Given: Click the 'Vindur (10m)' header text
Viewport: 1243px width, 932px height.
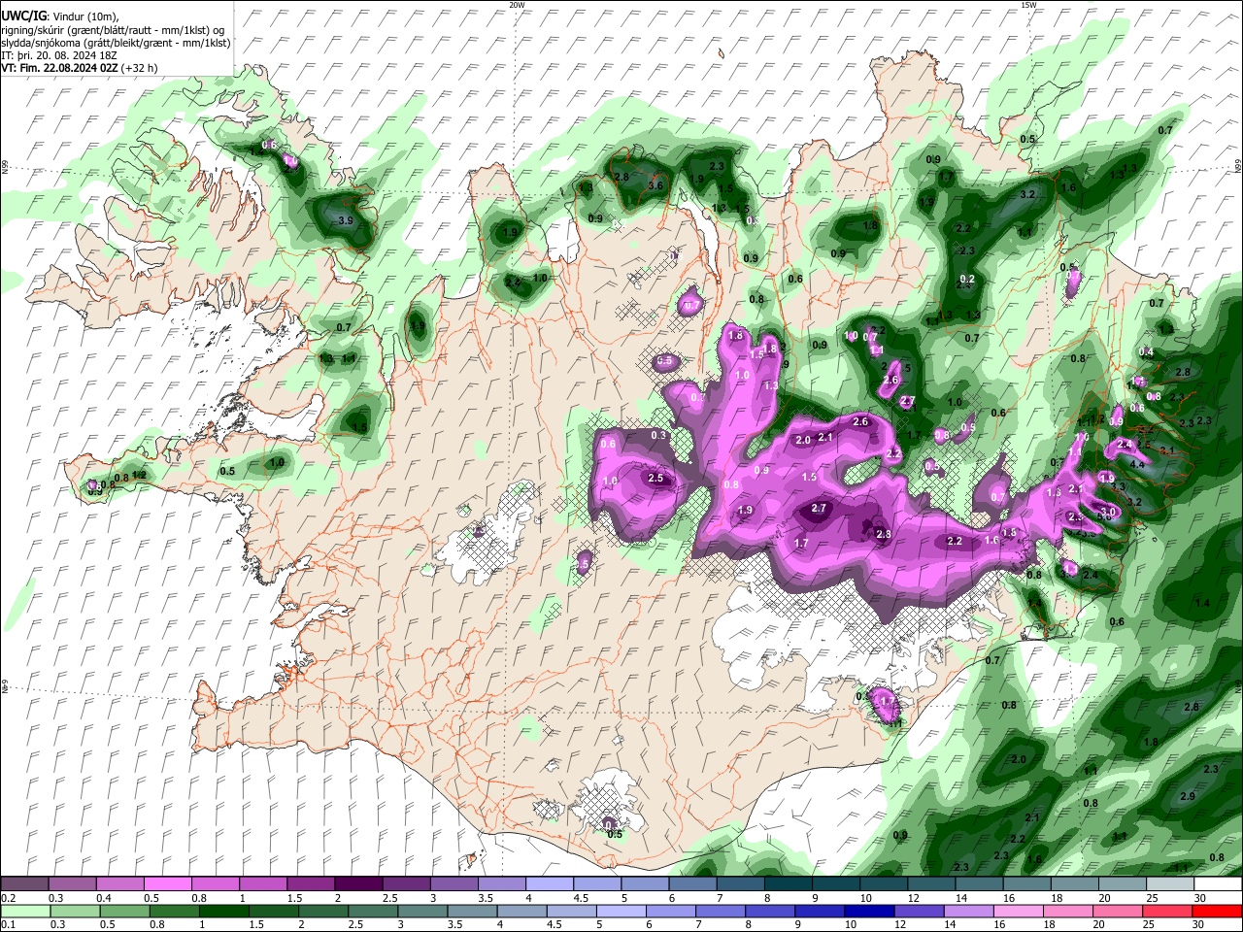Looking at the screenshot, I should 84,17.
